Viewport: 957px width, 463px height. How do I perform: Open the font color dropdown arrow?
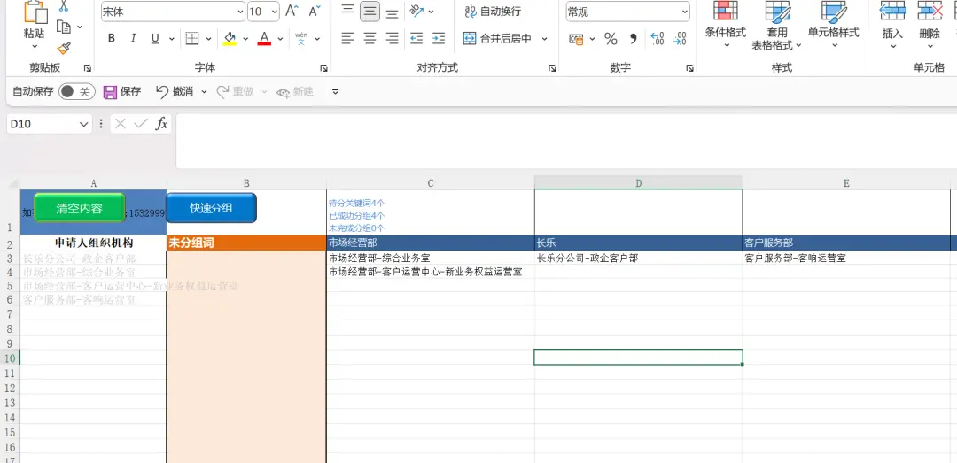click(x=280, y=38)
